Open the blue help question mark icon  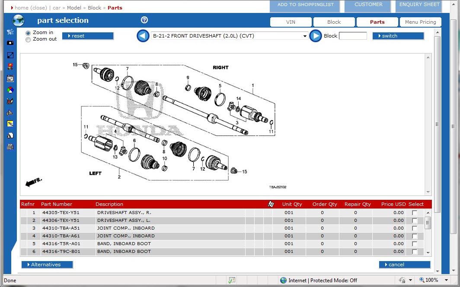click(144, 20)
